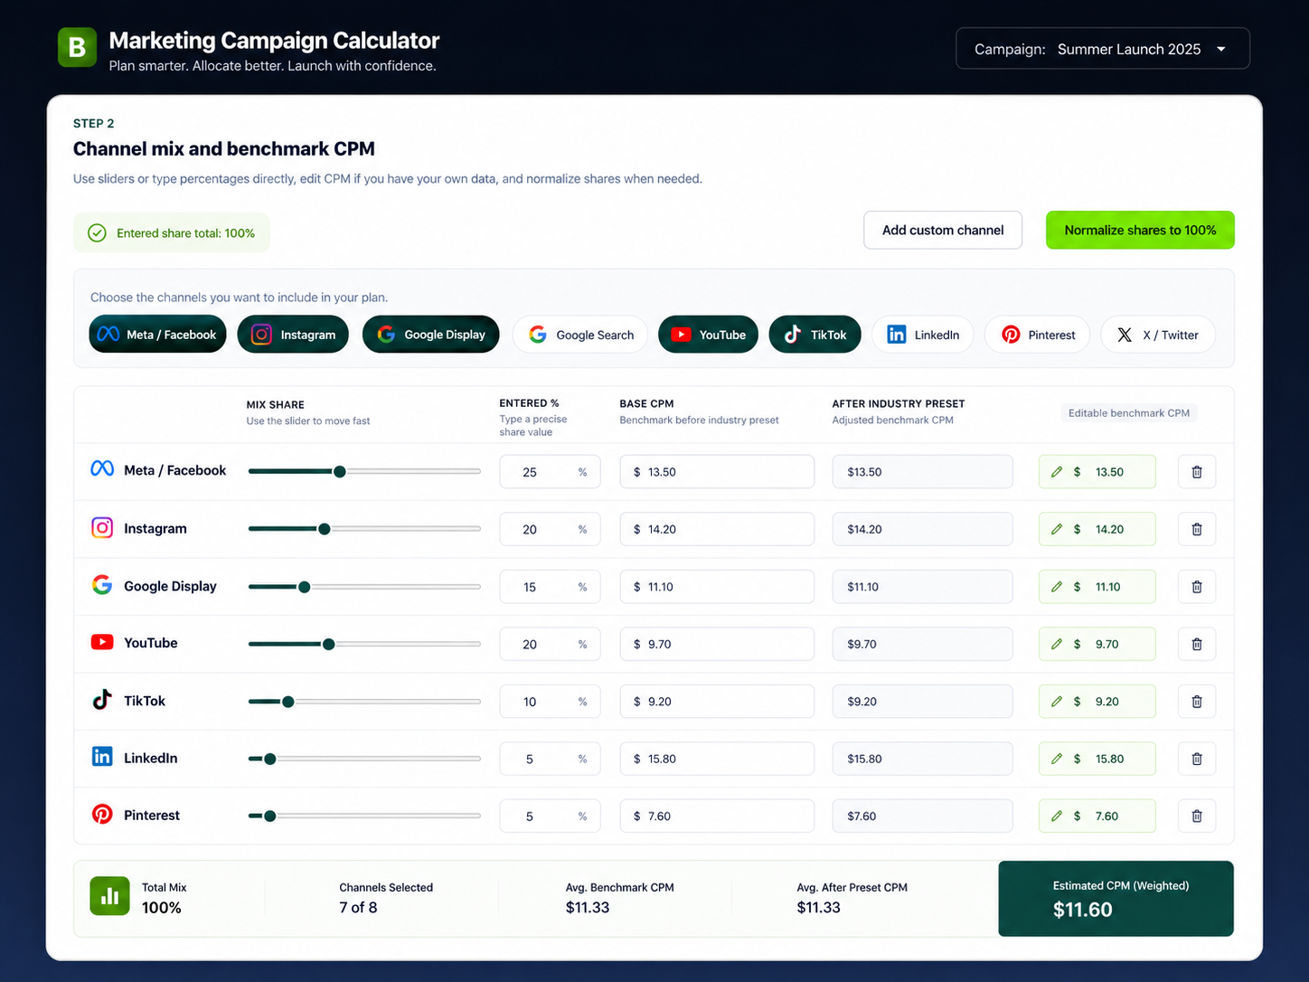1309x982 pixels.
Task: Click the Meta after-preset value $13.50
Action: coord(922,472)
